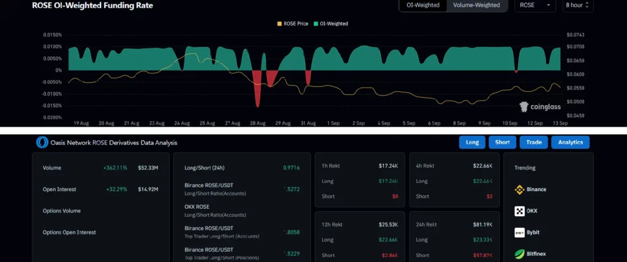This screenshot has height=262, width=627.
Task: Click the 19 Aug x-axis date label
Action: pos(81,123)
